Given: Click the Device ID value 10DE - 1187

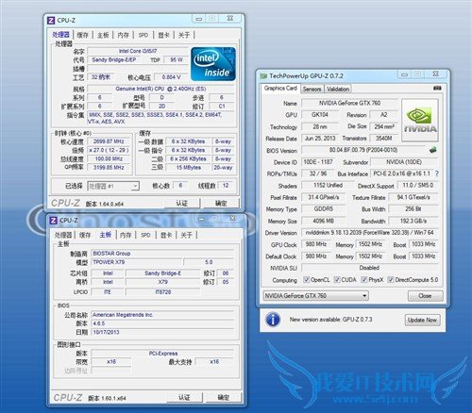Looking at the screenshot, I should click(318, 162).
